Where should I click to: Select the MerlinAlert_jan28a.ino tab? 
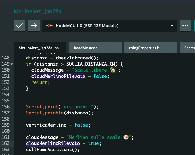(40, 48)
